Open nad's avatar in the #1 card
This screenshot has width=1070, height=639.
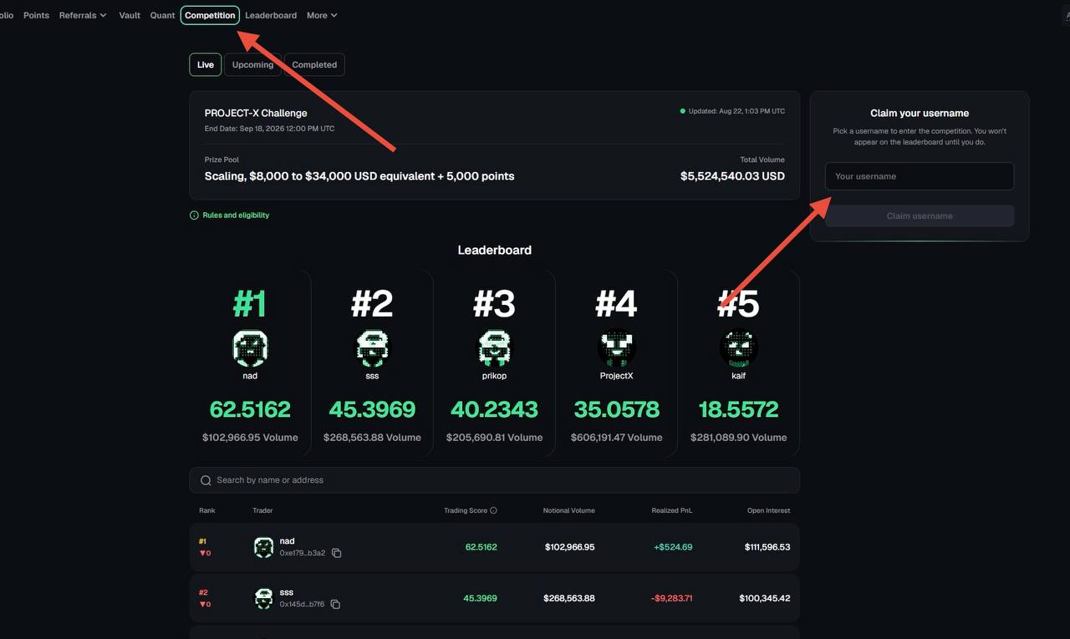click(250, 348)
